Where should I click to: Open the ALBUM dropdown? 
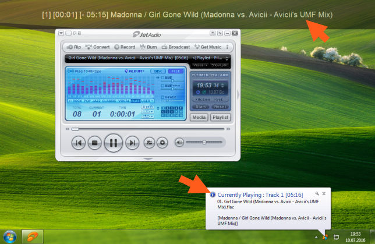point(135,71)
